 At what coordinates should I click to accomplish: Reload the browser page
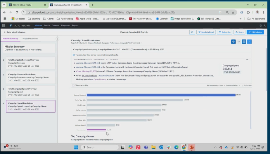click(x=17, y=12)
